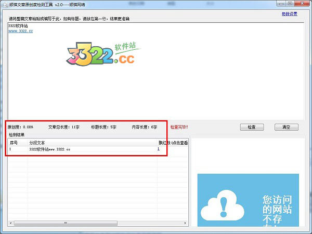This screenshot has height=234, width=312.
Task: Click the 内容长度: 6字 label
Action: pos(145,127)
